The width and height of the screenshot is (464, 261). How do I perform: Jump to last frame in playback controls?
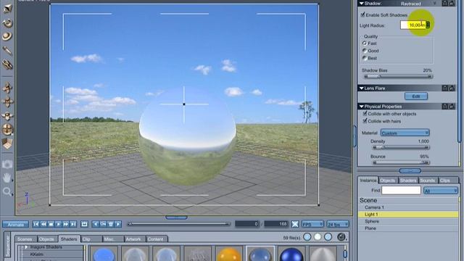[x=72, y=224]
